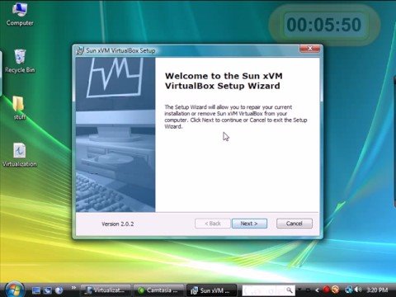The height and width of the screenshot is (297, 396).
Task: Click the Version 2.0.2 label
Action: pyautogui.click(x=118, y=224)
